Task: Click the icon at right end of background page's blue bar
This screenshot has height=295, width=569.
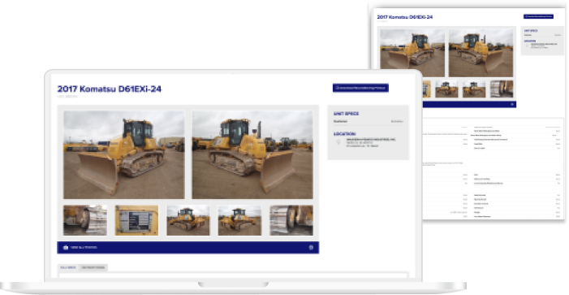Action: coord(512,104)
